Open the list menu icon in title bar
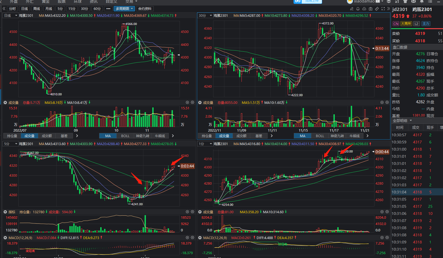The height and width of the screenshot is (258, 443). pyautogui.click(x=430, y=1)
